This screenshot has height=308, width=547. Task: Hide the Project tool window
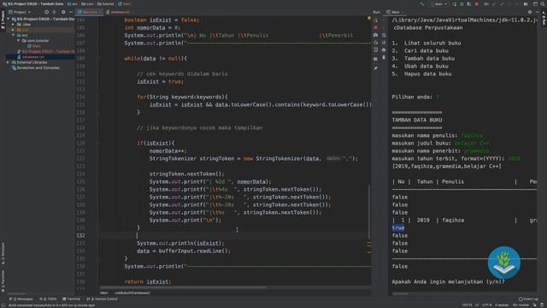(x=70, y=12)
